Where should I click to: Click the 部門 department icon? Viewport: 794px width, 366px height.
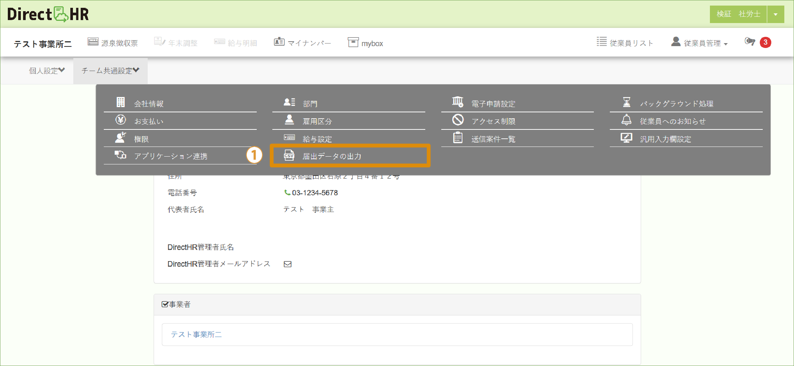(x=289, y=102)
